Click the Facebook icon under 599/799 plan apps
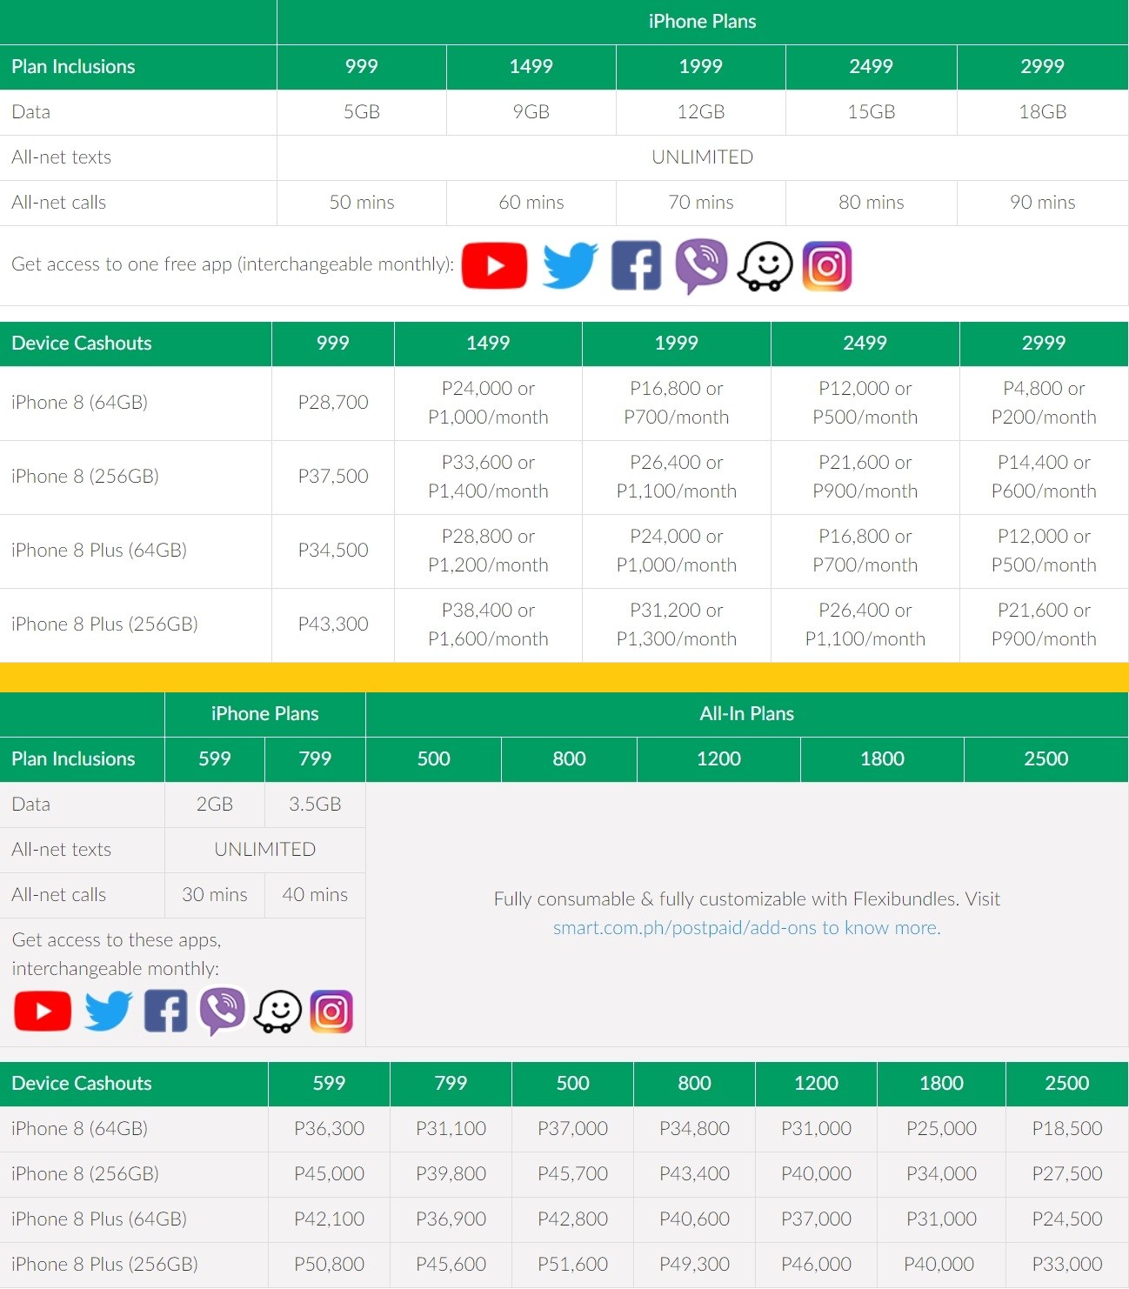Image resolution: width=1129 pixels, height=1289 pixels. coord(165,1011)
